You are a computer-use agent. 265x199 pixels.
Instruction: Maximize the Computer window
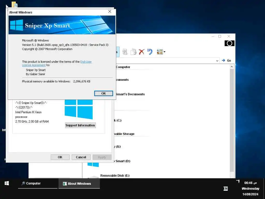[x=220, y=36]
